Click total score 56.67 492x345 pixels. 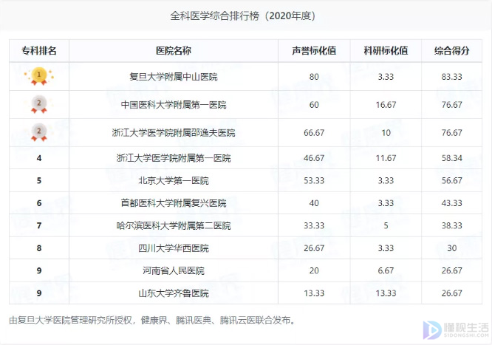[x=452, y=180]
